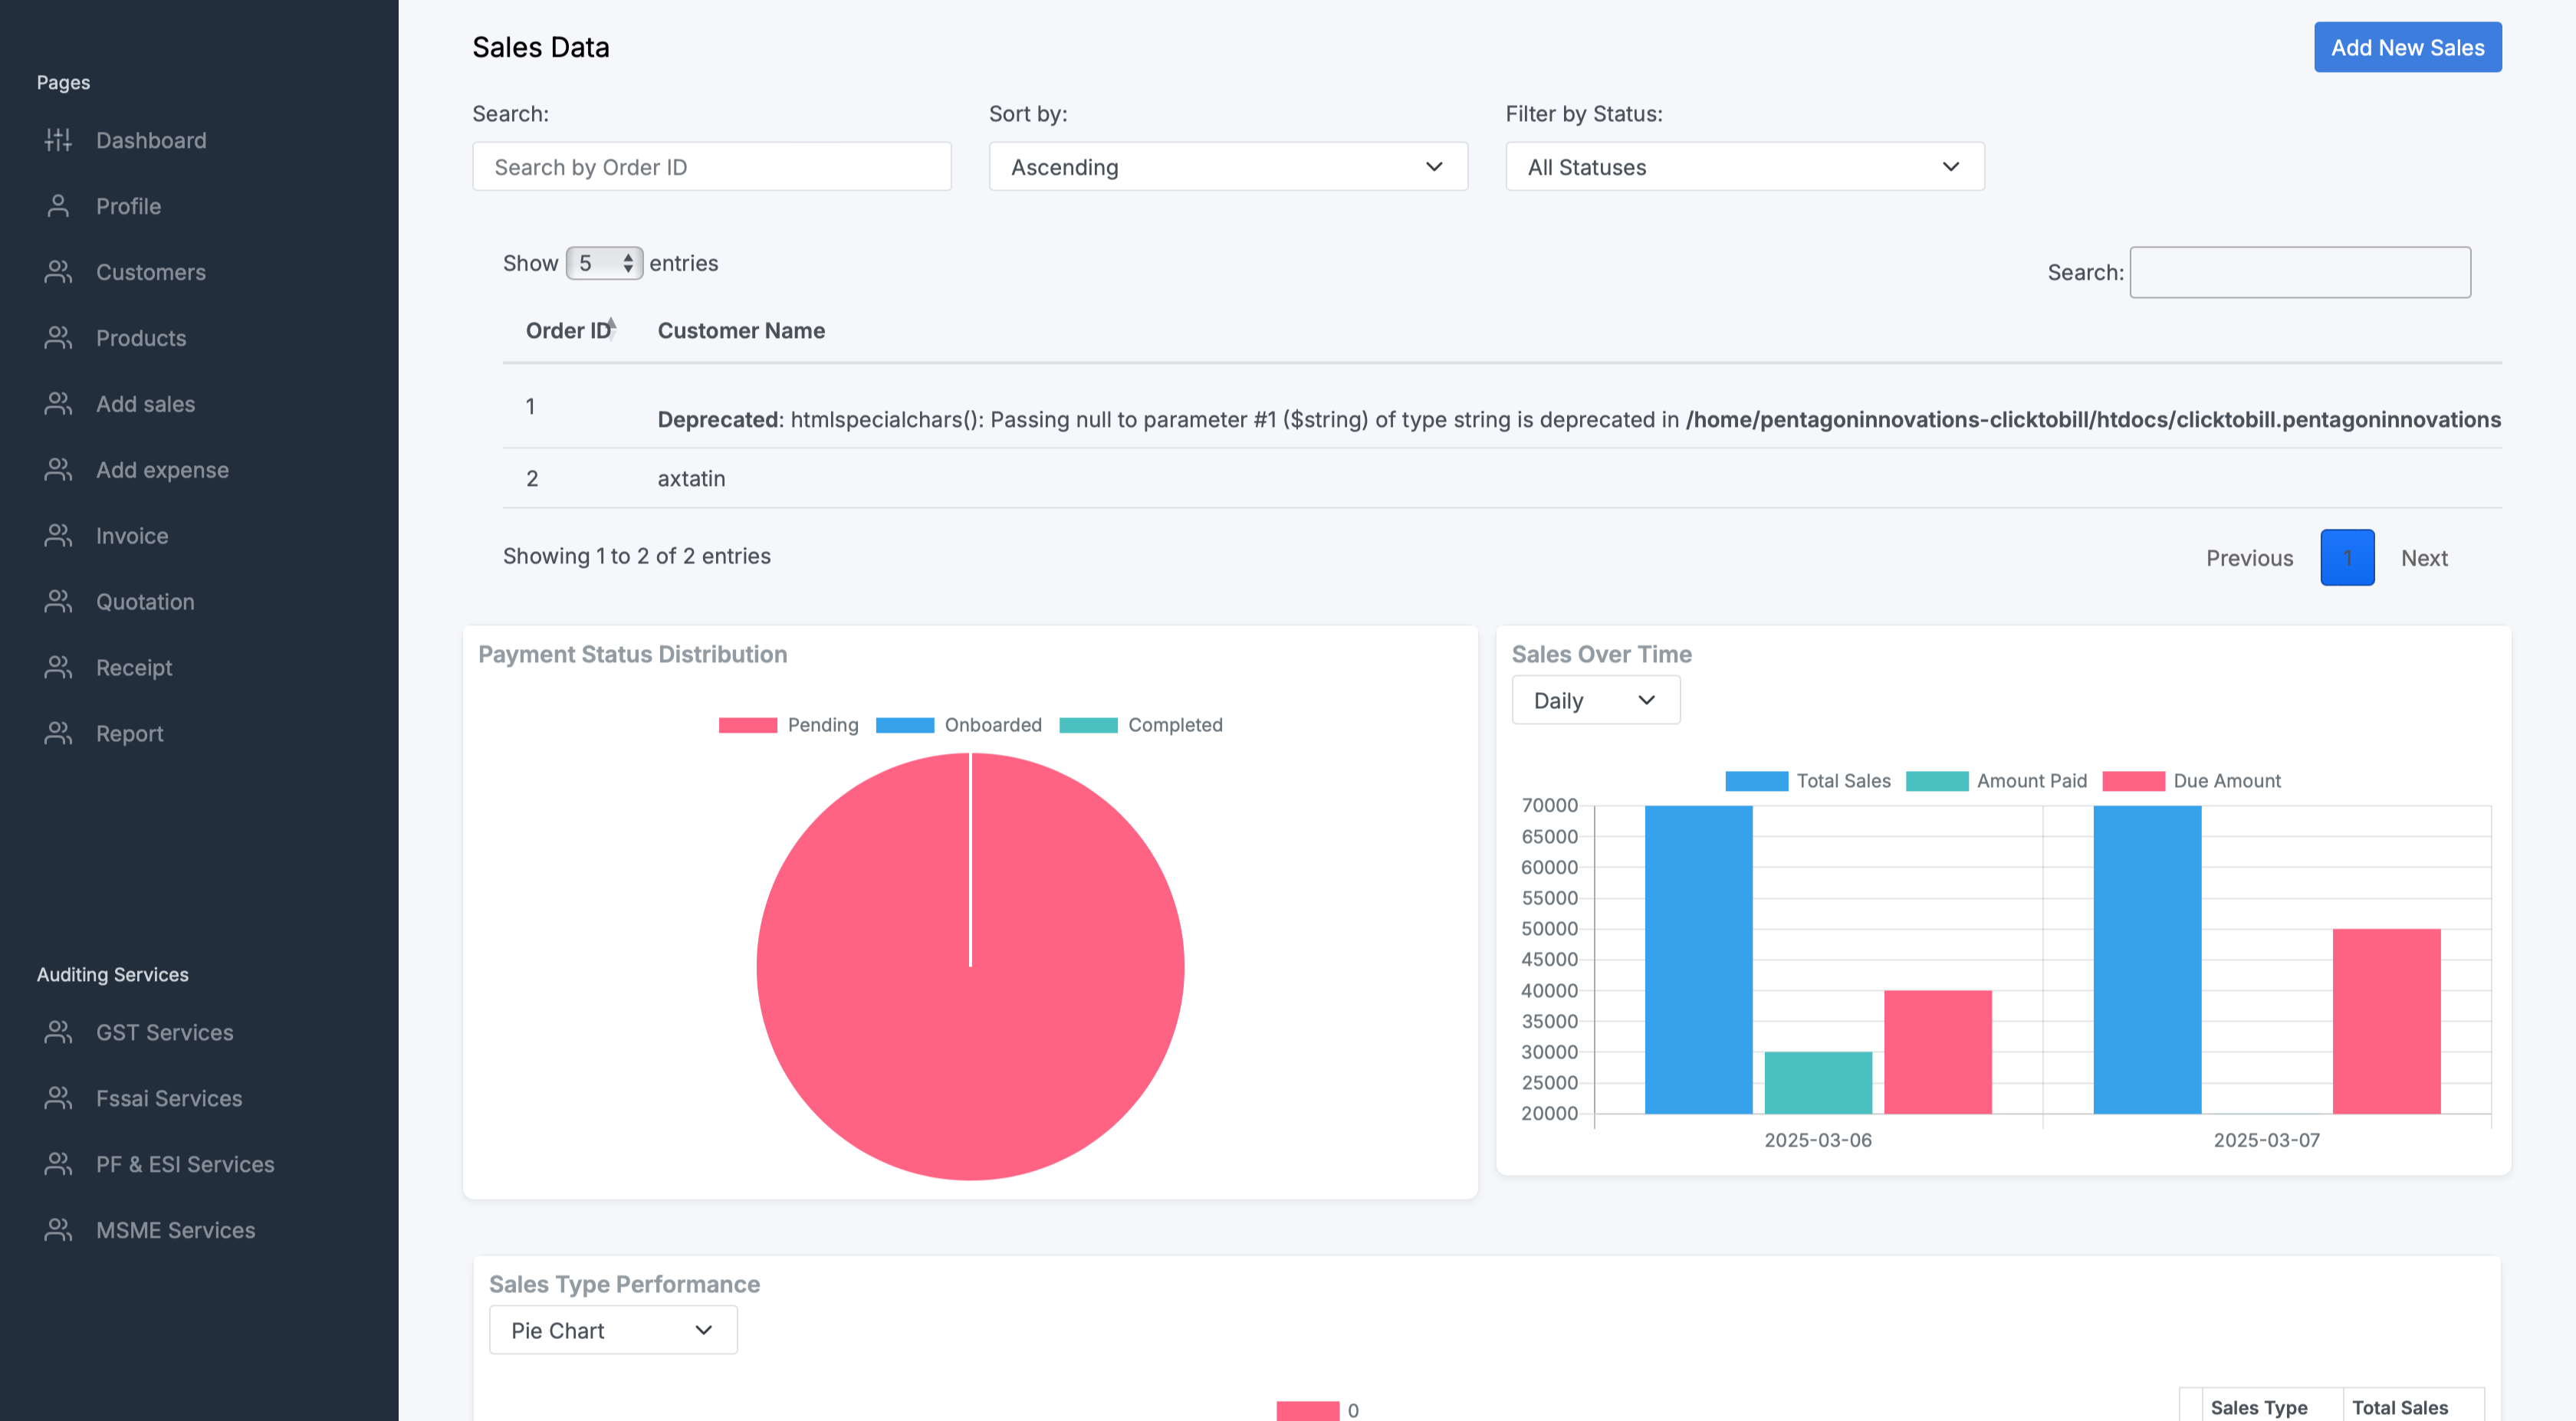The image size is (2576, 1421).
Task: Click the PF & ESI Services icon
Action: (58, 1164)
